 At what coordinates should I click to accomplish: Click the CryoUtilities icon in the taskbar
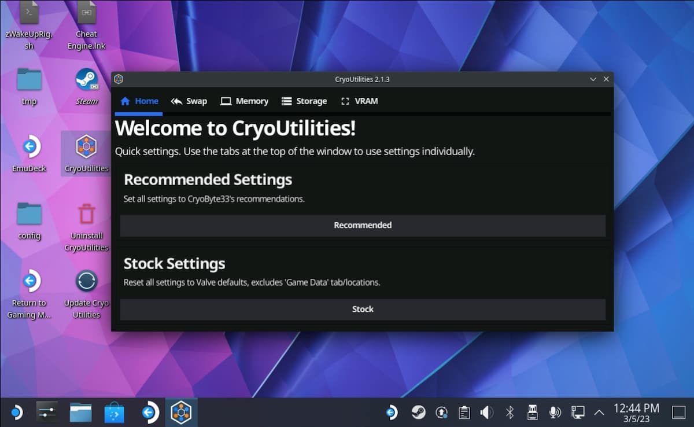(182, 412)
